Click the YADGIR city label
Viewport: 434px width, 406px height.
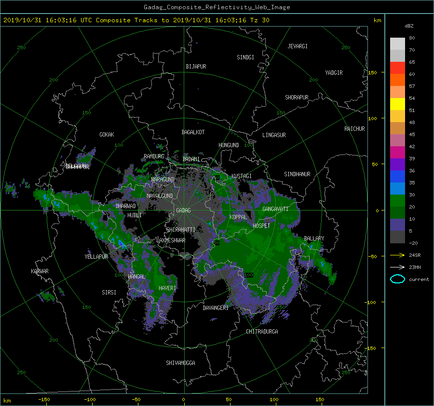pyautogui.click(x=334, y=72)
